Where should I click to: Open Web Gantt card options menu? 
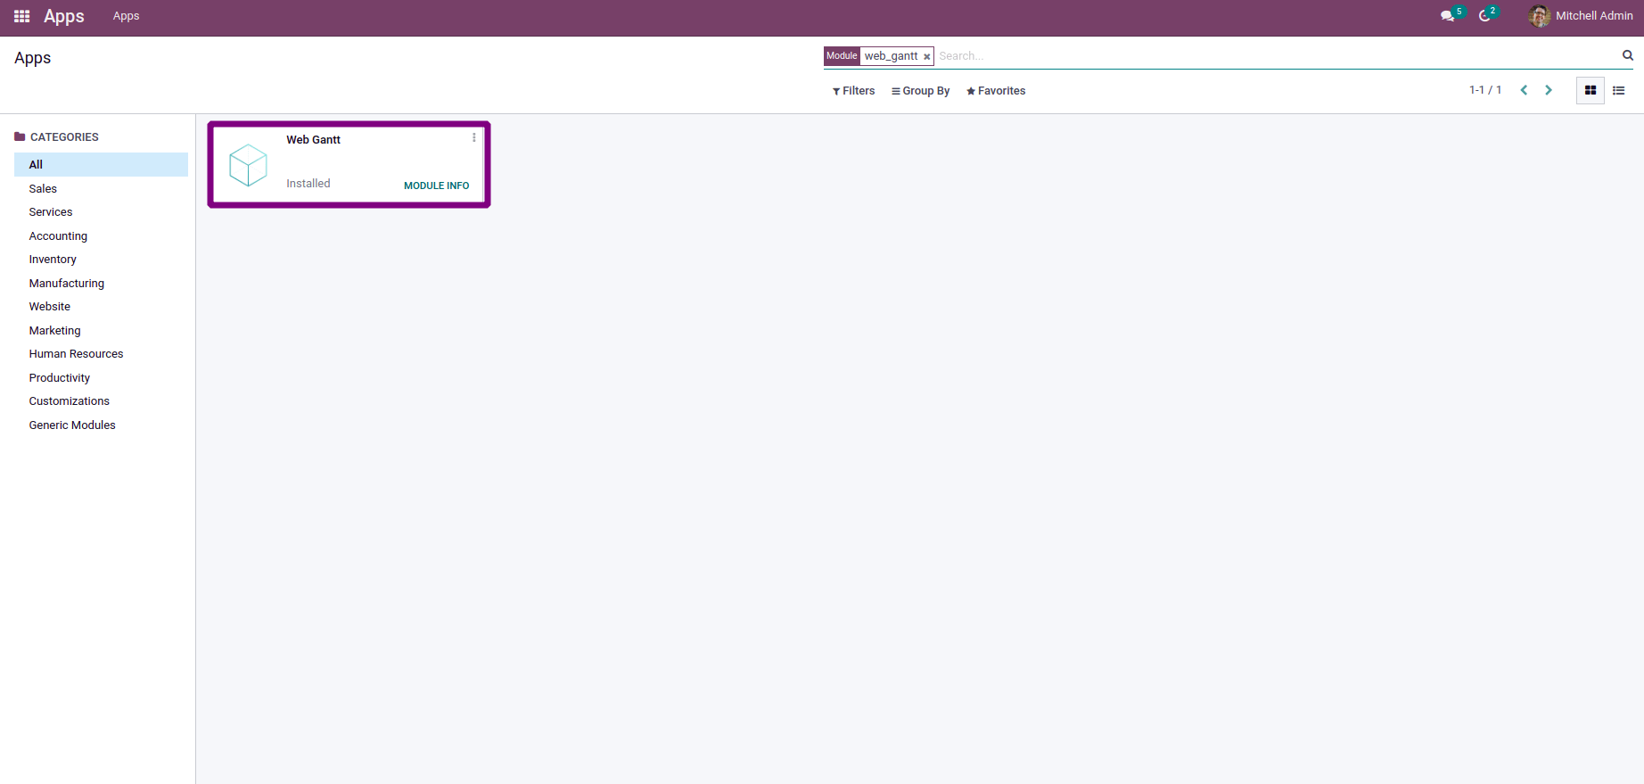tap(473, 137)
